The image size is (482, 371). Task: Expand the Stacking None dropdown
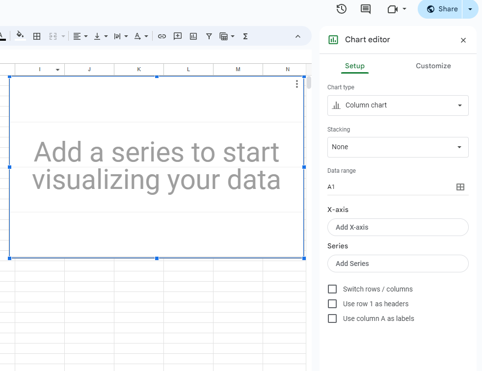click(398, 147)
